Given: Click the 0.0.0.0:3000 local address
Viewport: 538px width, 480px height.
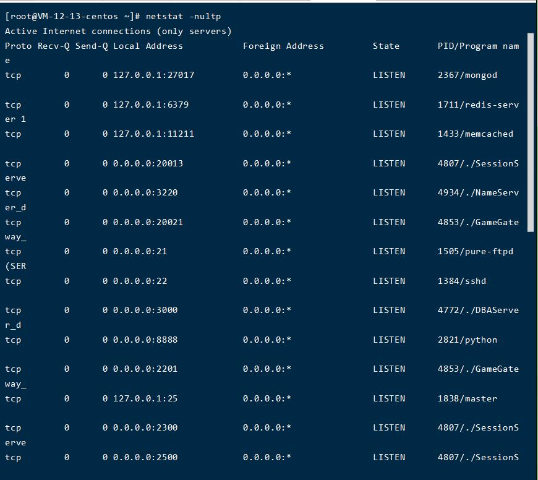Looking at the screenshot, I should point(145,310).
